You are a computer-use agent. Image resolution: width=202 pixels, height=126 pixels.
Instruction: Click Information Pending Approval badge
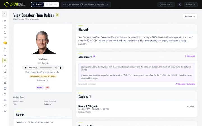(x=43, y=76)
